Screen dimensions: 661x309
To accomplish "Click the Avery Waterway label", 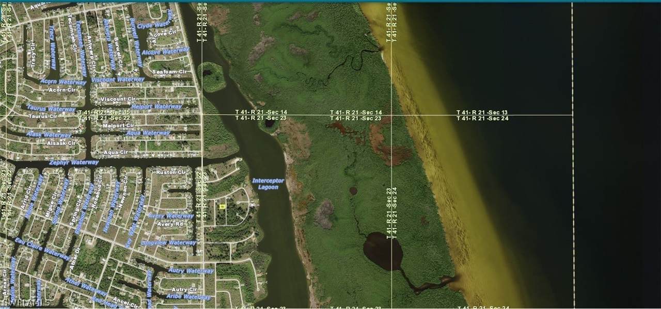I will pyautogui.click(x=170, y=216).
